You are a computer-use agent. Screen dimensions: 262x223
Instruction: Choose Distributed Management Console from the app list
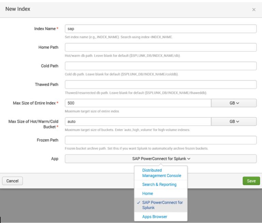(161, 173)
